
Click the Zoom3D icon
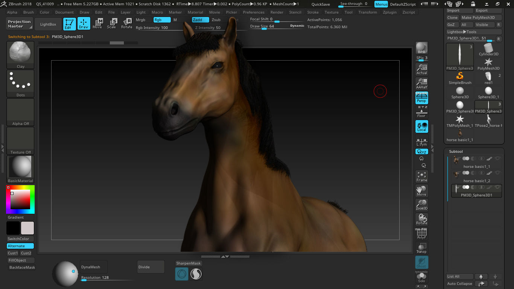421,205
